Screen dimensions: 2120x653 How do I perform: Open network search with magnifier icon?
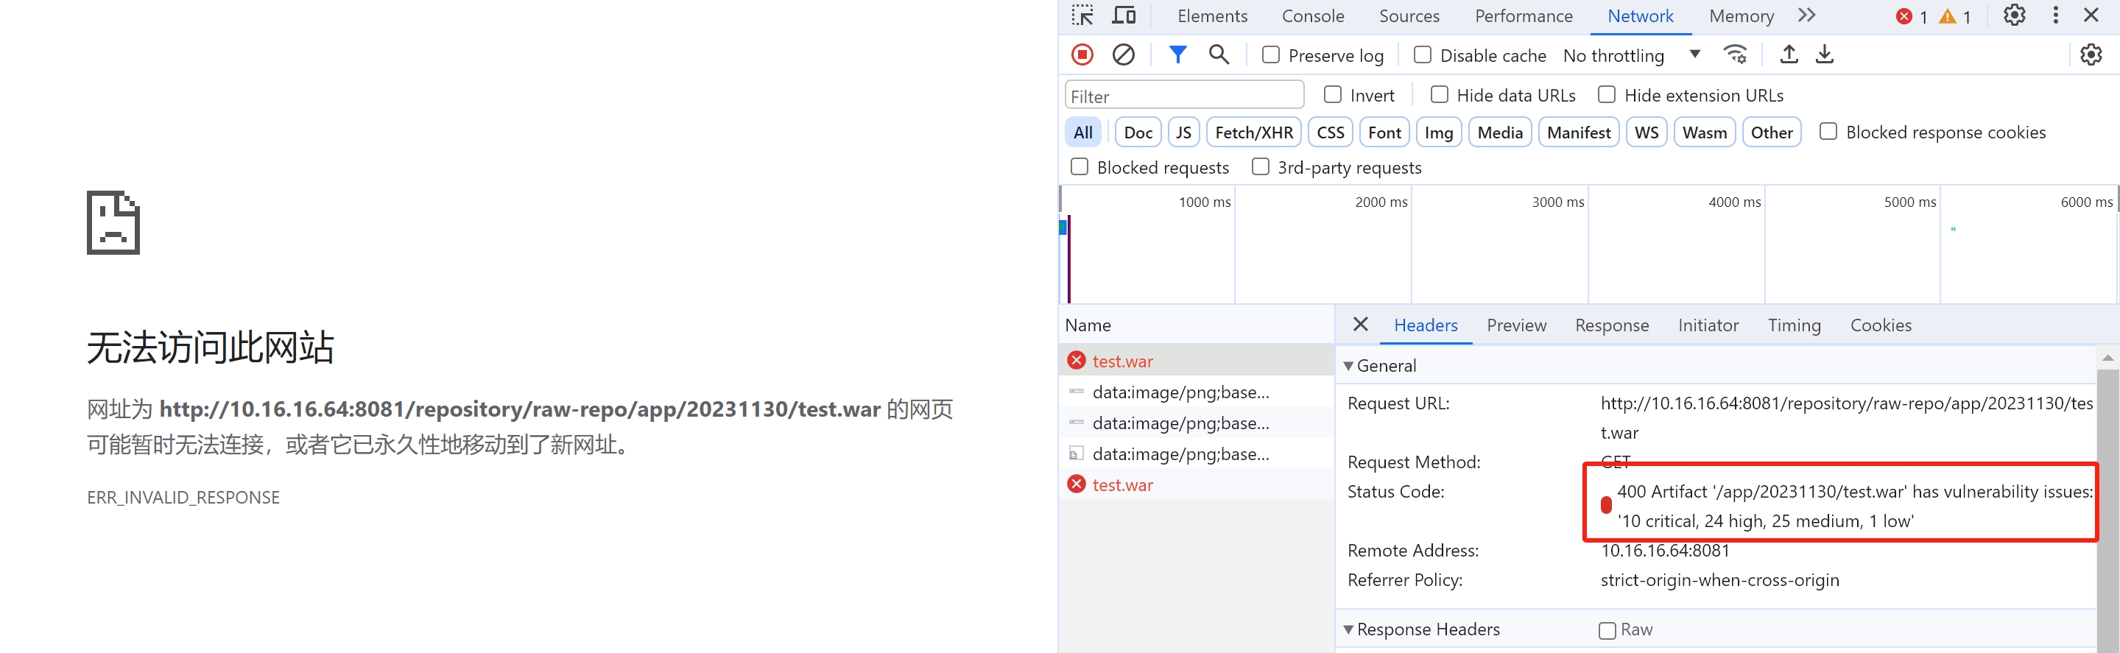(x=1219, y=55)
